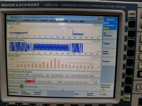The image size is (142, 106).
Task: Click the Bluetooth tab header
Action: point(110,19)
